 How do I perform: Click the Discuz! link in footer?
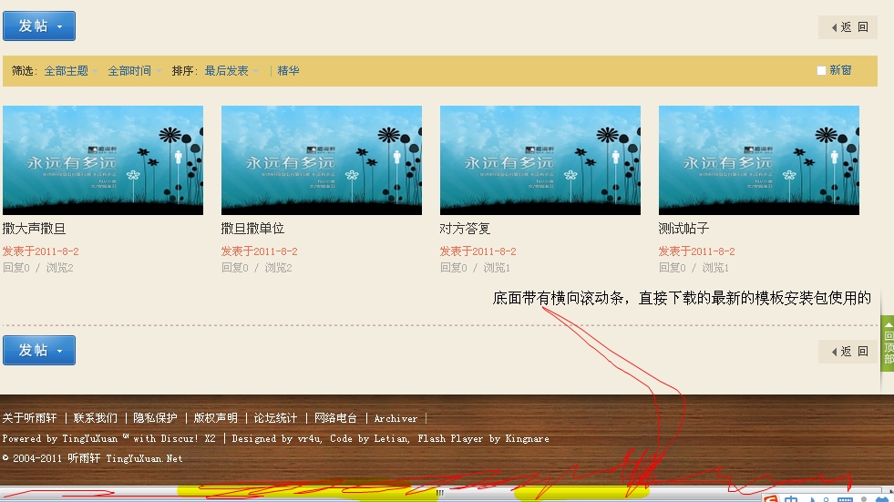tap(179, 439)
